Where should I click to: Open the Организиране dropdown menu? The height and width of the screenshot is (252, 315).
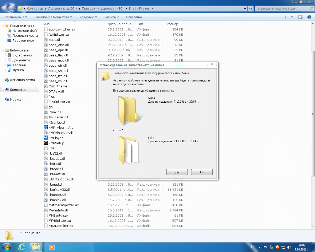16,17
